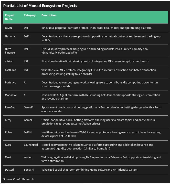
Task: Select the aPriori project name
Action: click(x=9, y=61)
